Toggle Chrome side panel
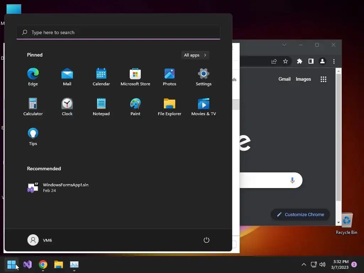 click(x=311, y=61)
